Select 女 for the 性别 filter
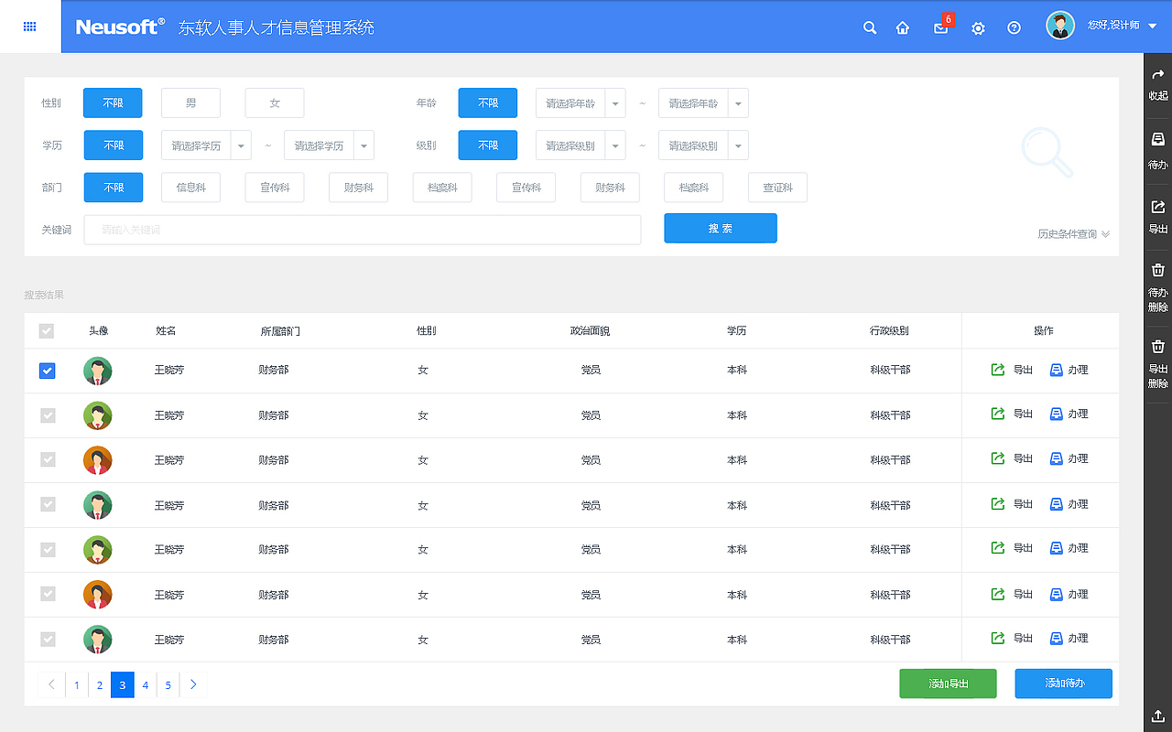This screenshot has width=1172, height=732. click(x=275, y=103)
